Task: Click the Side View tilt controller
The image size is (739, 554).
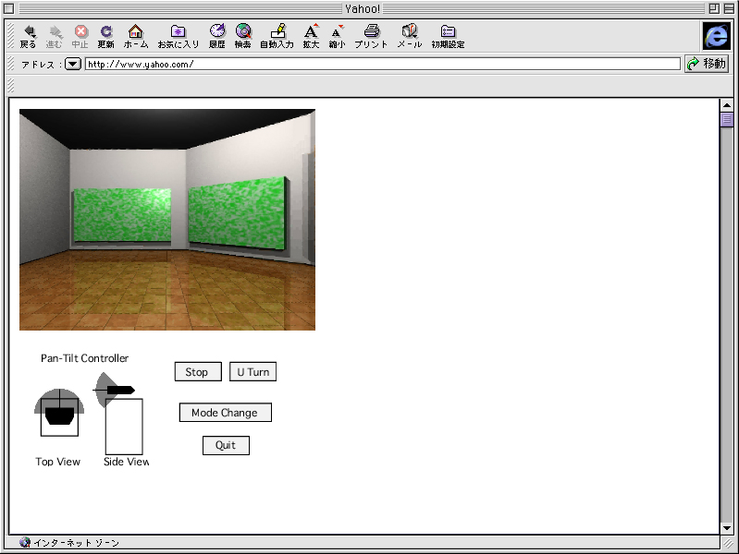Action: click(117, 414)
